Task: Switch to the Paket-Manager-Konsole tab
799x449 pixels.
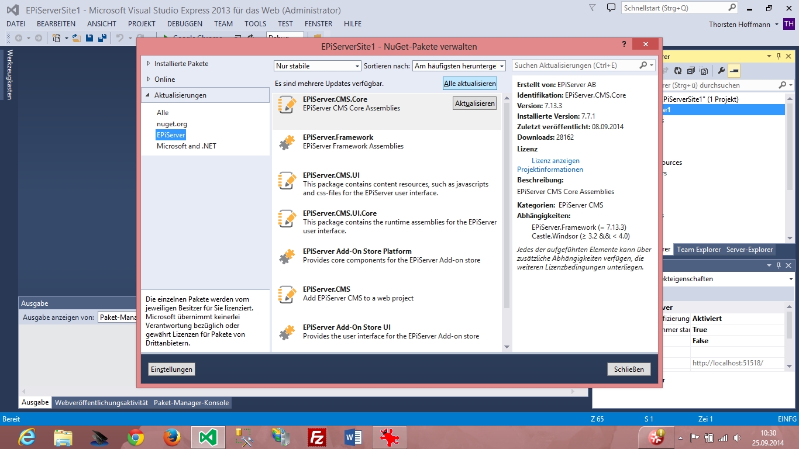Action: pyautogui.click(x=191, y=403)
